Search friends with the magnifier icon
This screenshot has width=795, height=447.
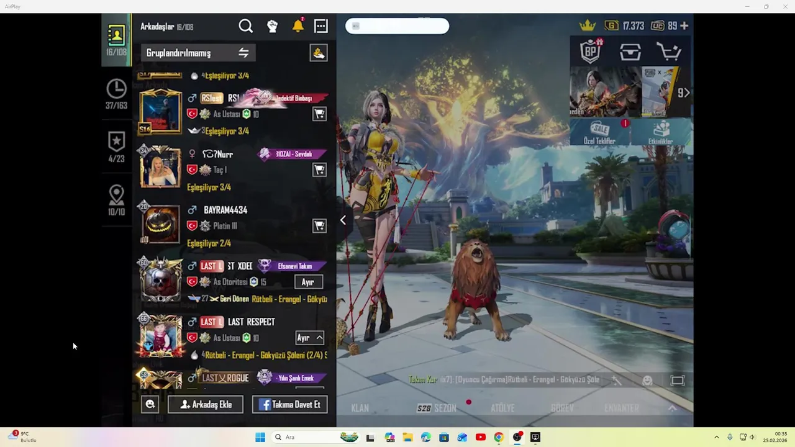coord(246,26)
